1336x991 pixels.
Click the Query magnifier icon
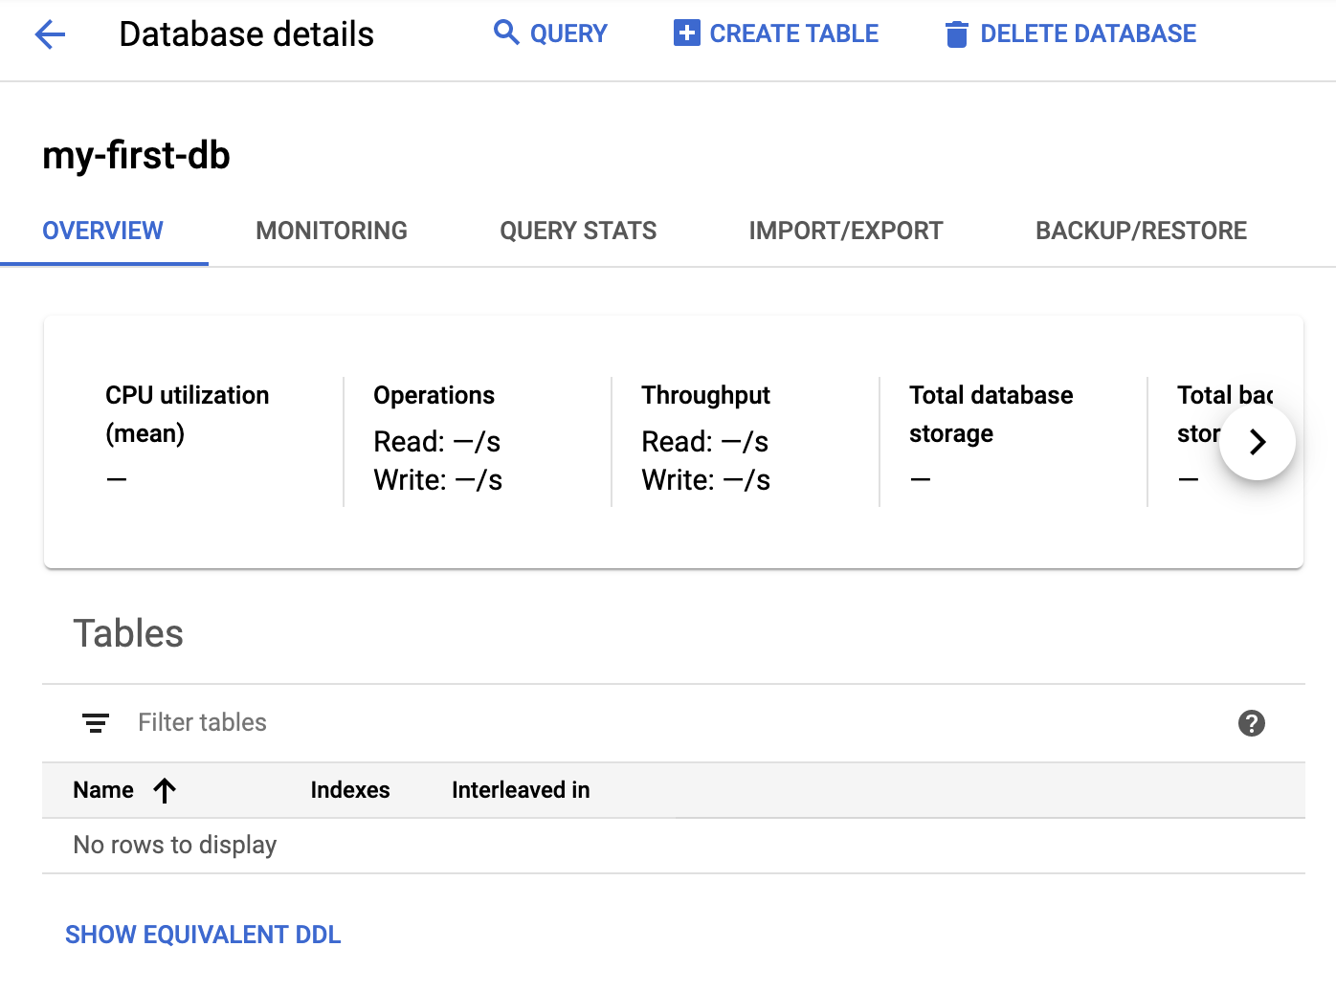505,33
